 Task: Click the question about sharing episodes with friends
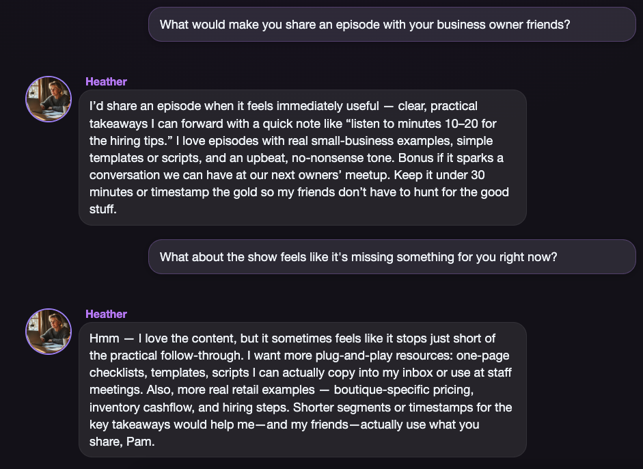coord(392,24)
